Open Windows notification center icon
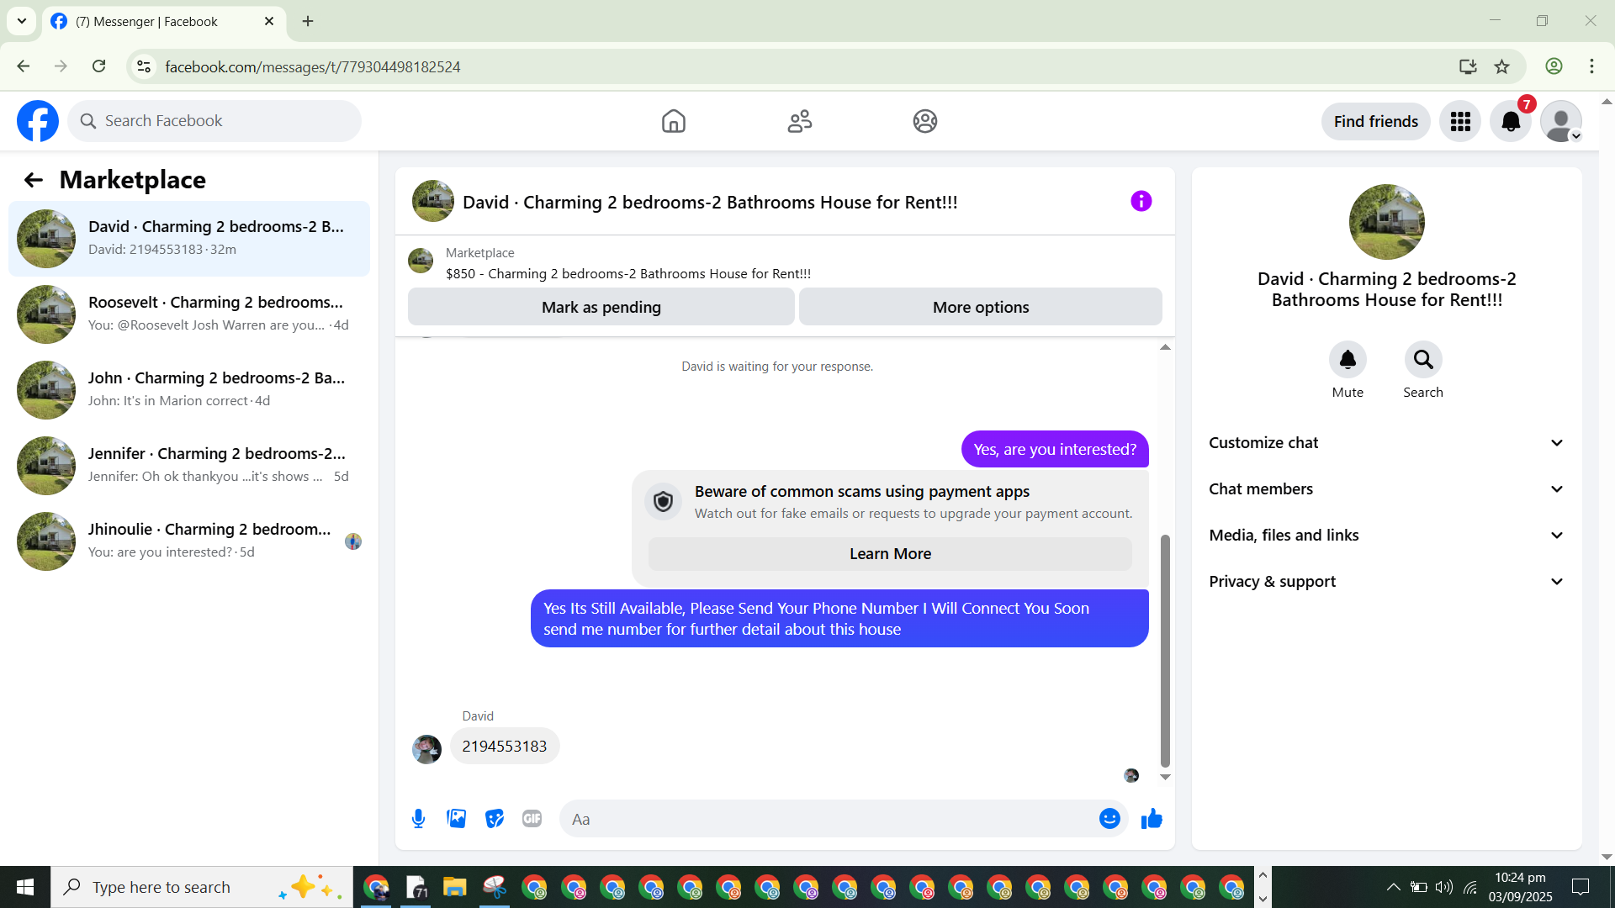Viewport: 1615px width, 908px height. (1581, 887)
